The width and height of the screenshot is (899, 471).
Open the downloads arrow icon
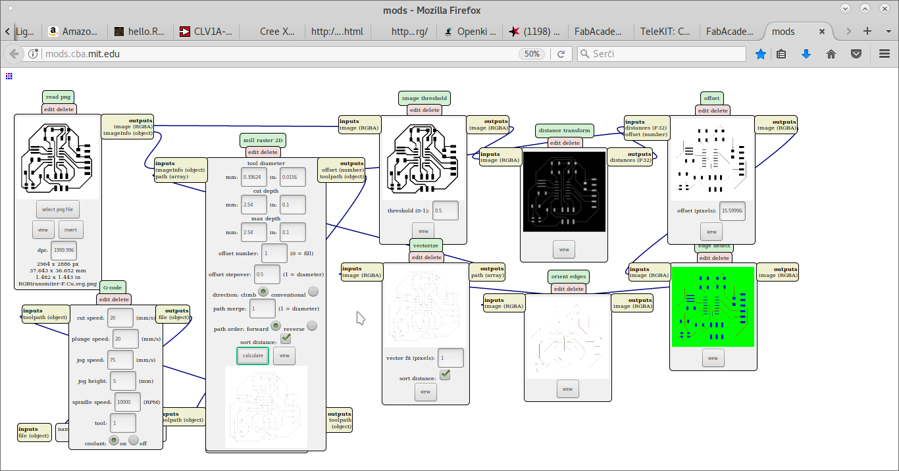point(806,54)
